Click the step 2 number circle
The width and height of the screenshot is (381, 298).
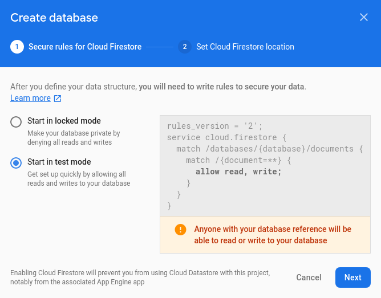(184, 47)
